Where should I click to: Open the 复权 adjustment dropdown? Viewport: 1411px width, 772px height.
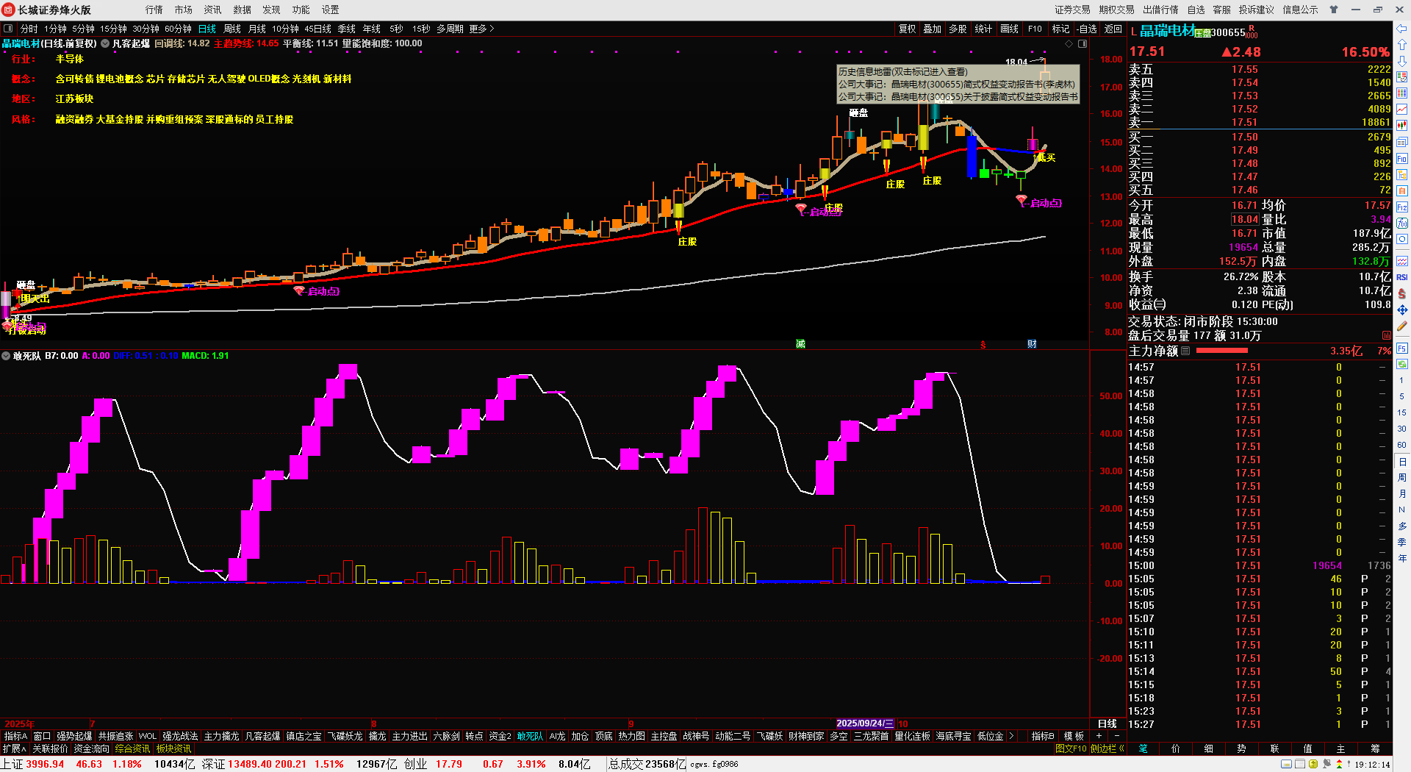point(908,29)
